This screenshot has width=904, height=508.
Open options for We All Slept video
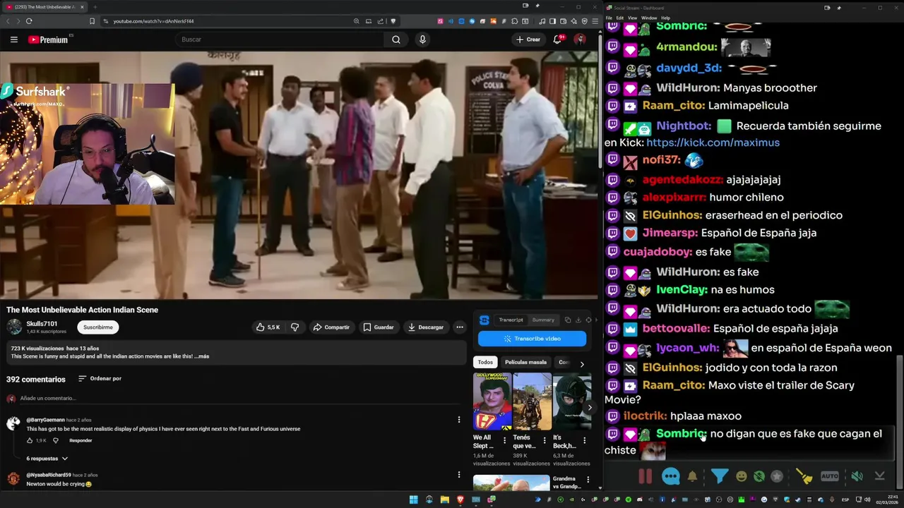[x=504, y=440]
